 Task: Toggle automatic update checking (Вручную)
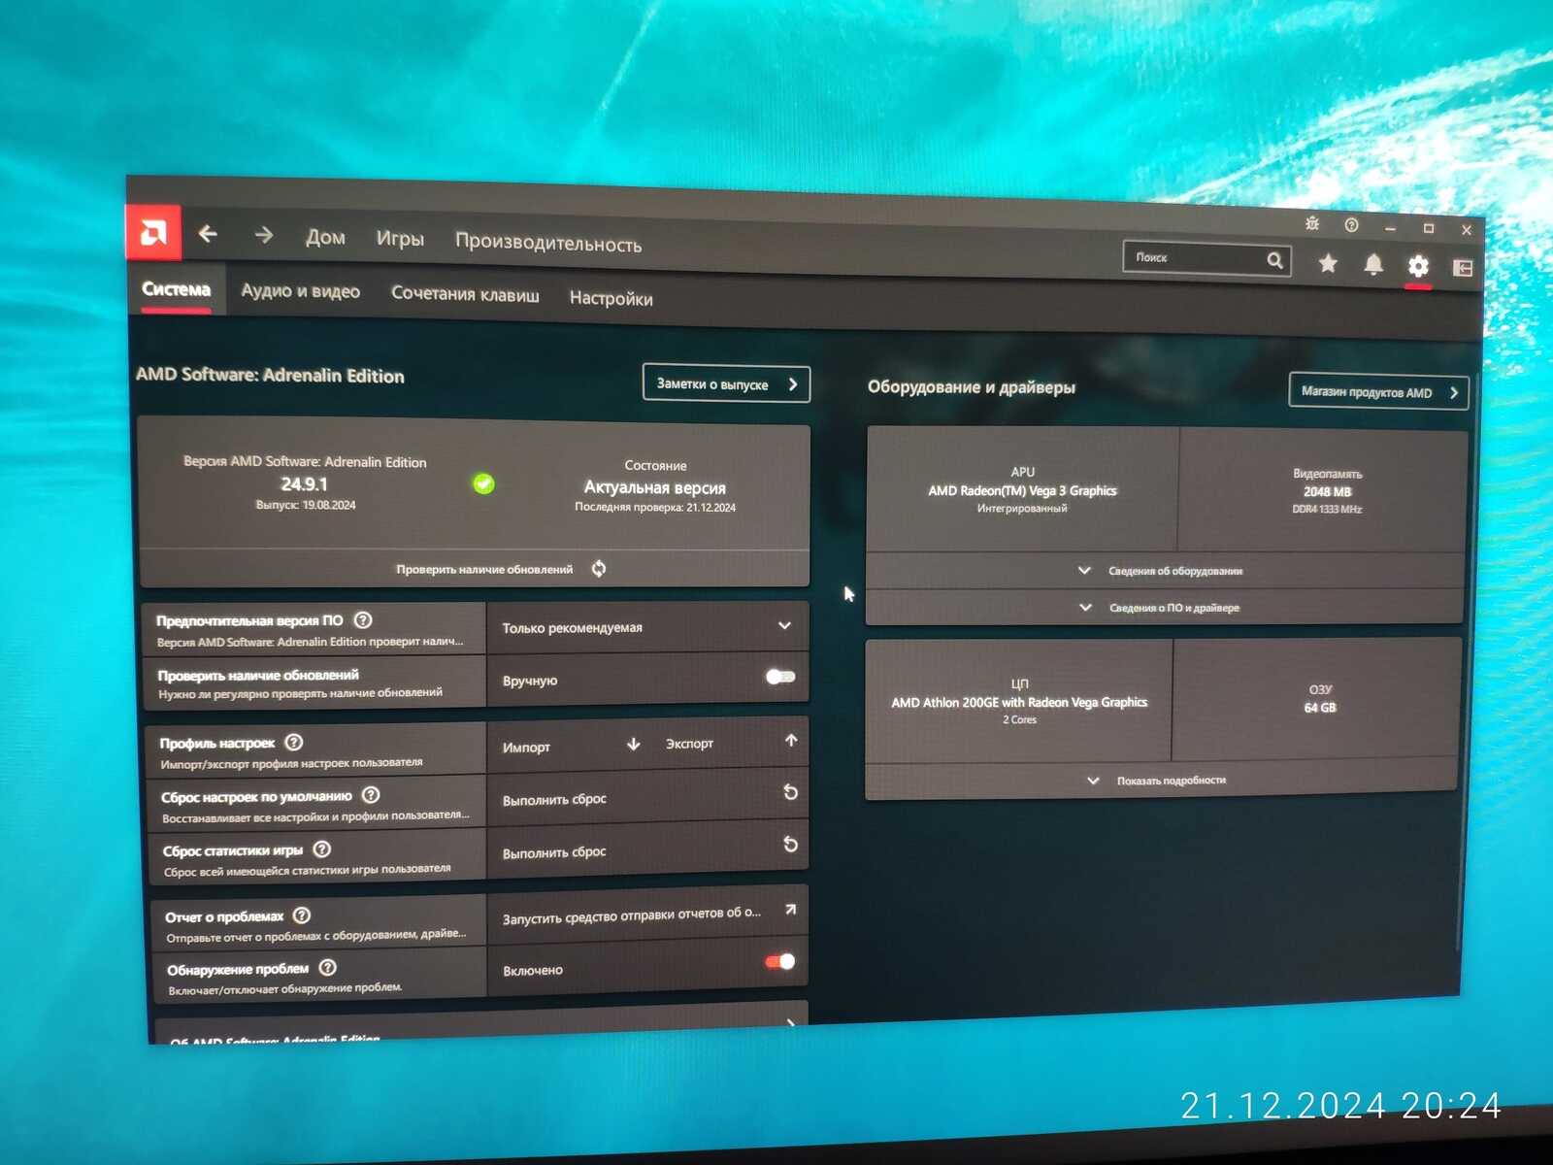pyautogui.click(x=780, y=677)
